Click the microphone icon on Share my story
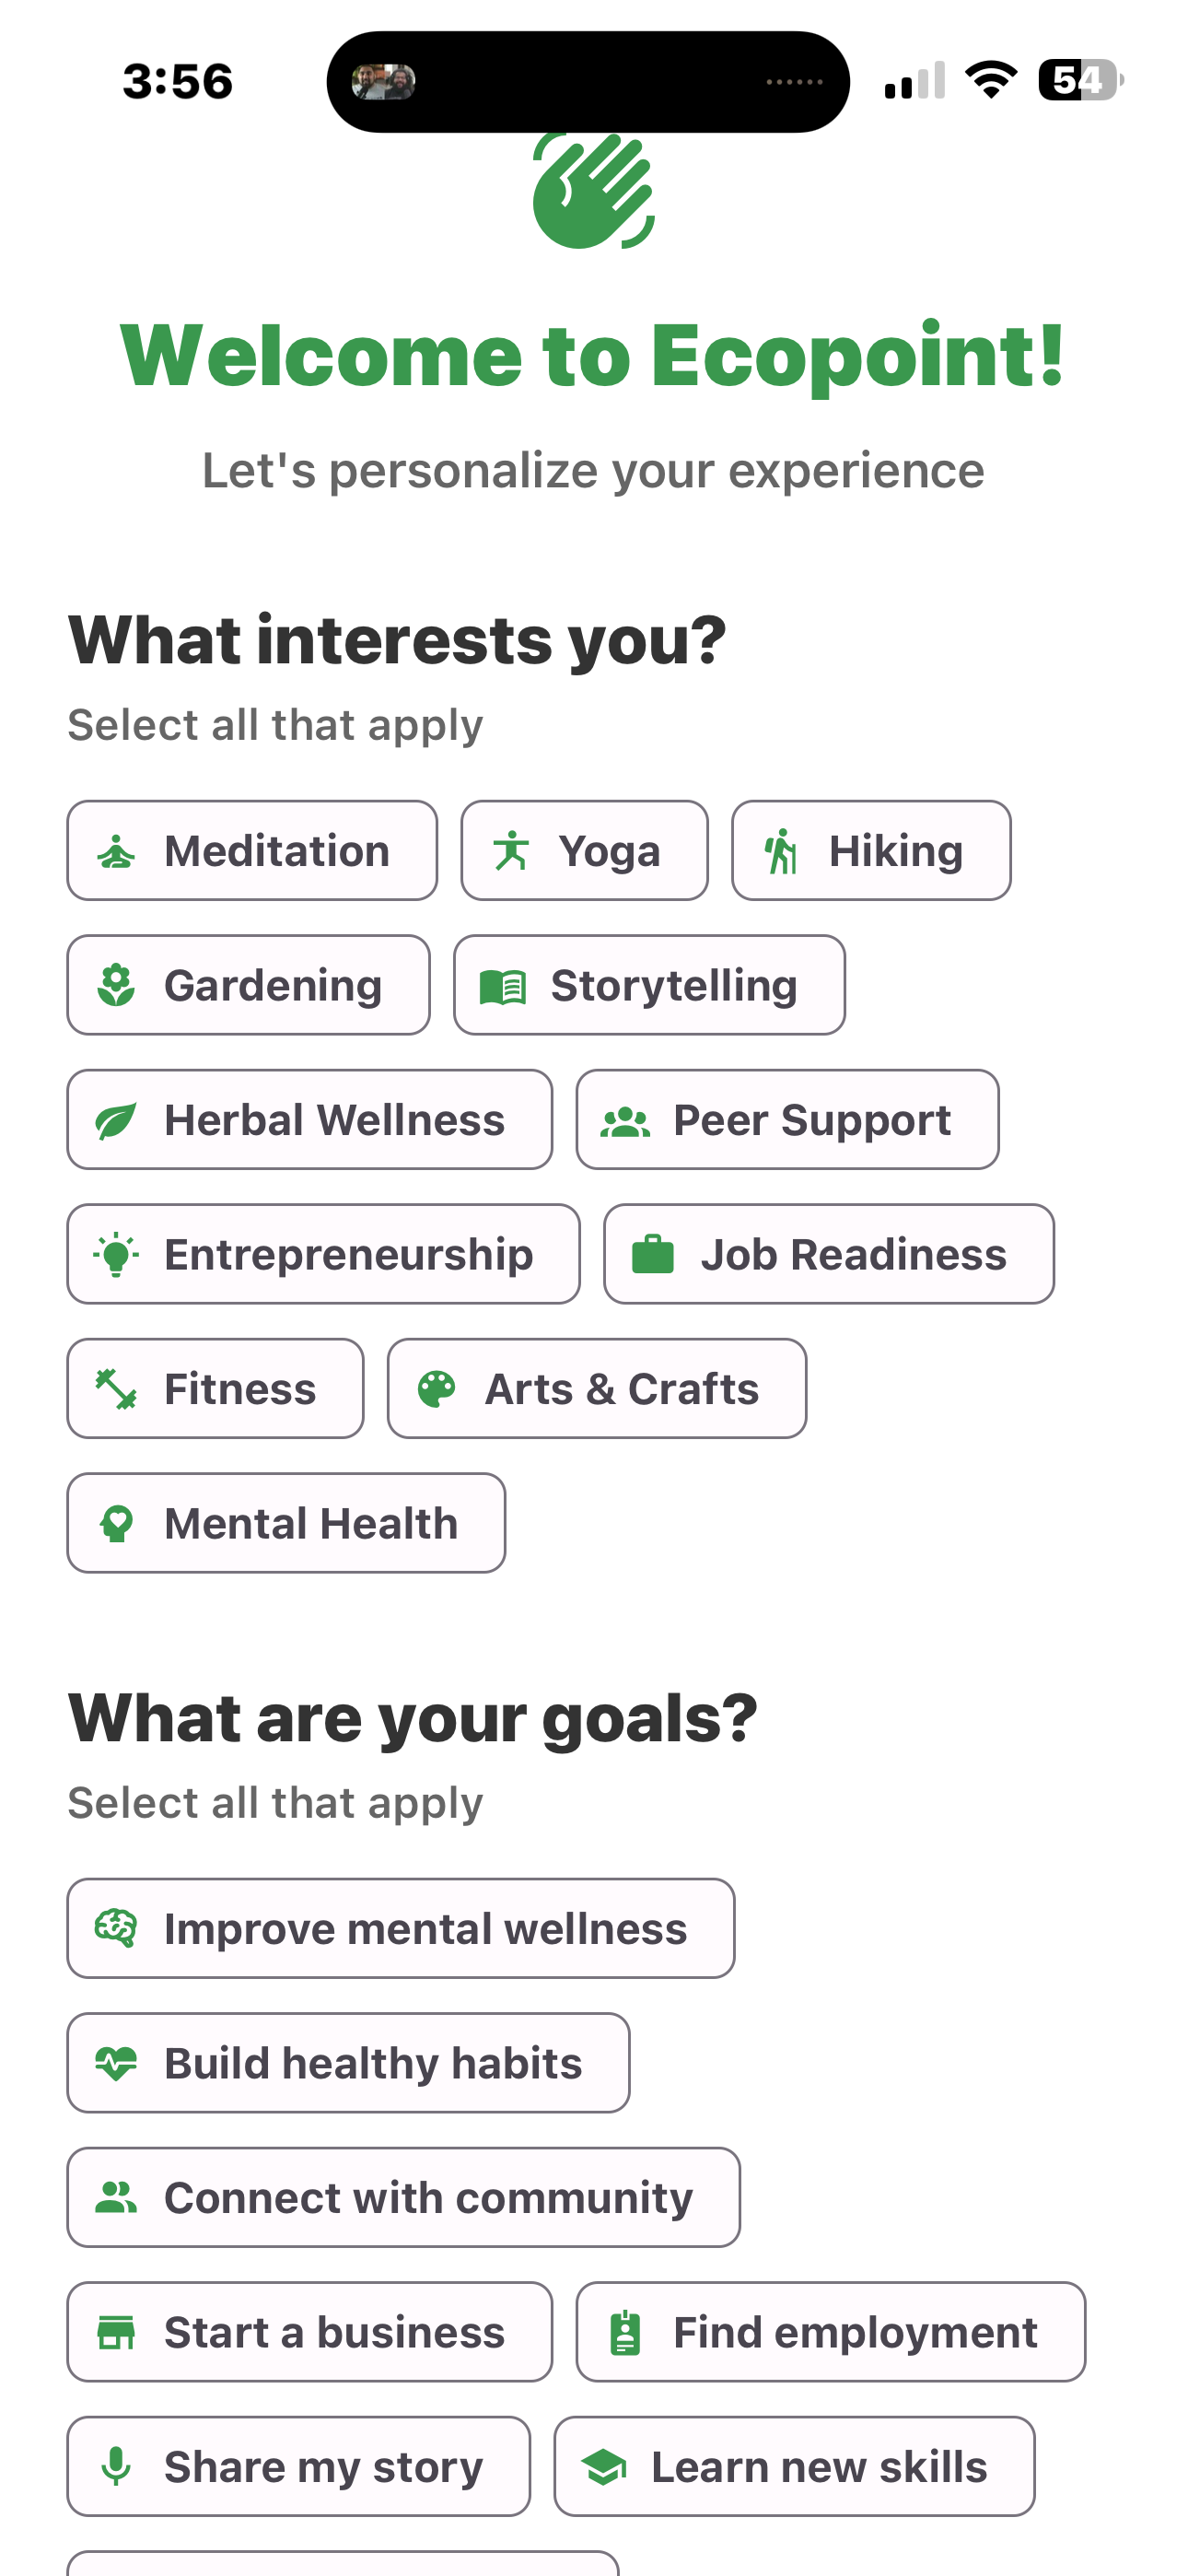Screen dimensions: 1188x2576 [x=117, y=2466]
